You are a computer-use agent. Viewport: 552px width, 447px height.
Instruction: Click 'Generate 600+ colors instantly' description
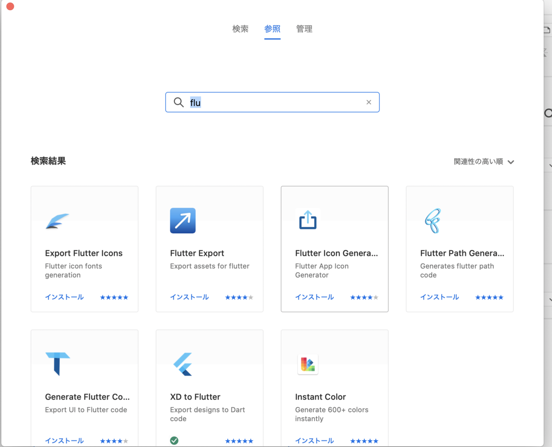click(x=332, y=414)
